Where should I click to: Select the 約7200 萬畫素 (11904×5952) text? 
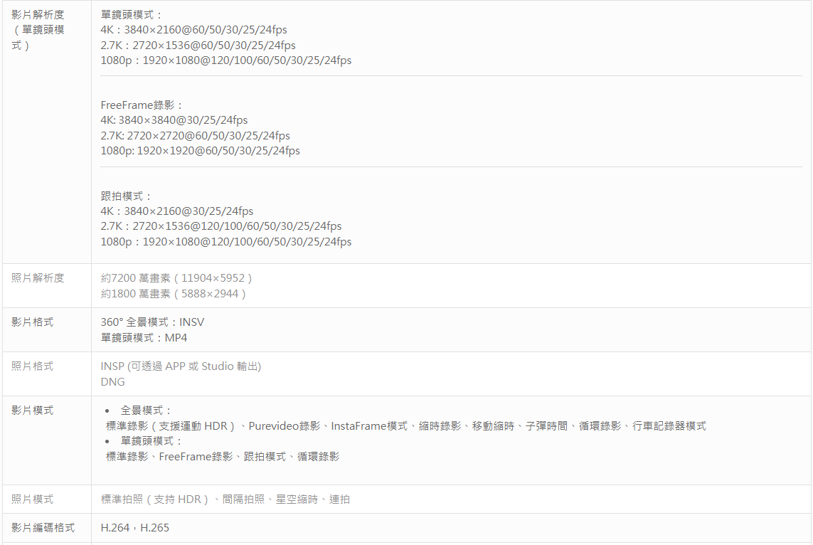(x=176, y=278)
